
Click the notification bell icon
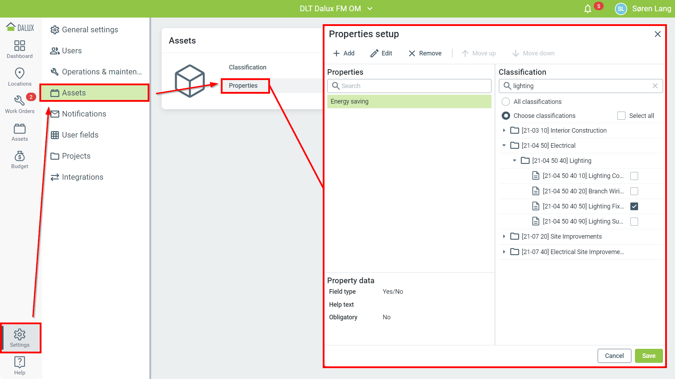pyautogui.click(x=588, y=9)
